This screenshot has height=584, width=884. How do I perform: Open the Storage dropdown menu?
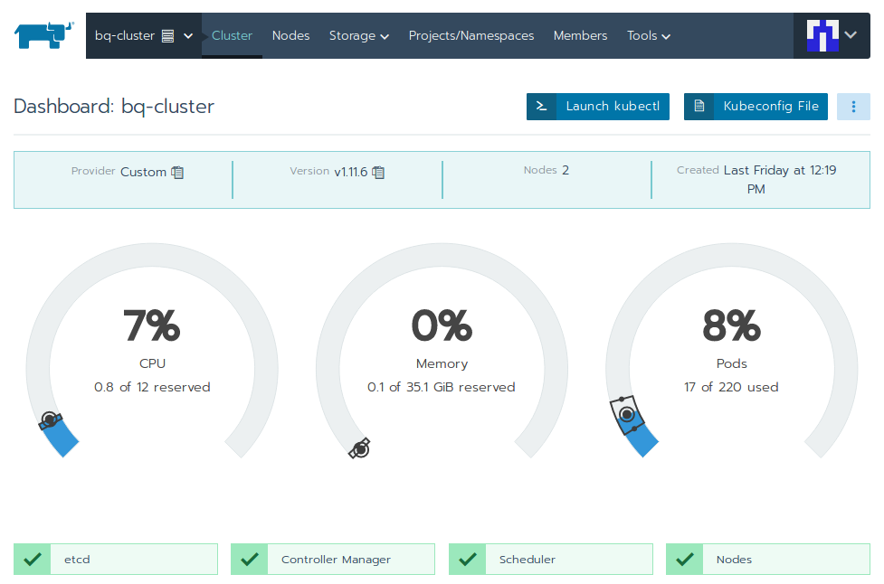(x=358, y=36)
